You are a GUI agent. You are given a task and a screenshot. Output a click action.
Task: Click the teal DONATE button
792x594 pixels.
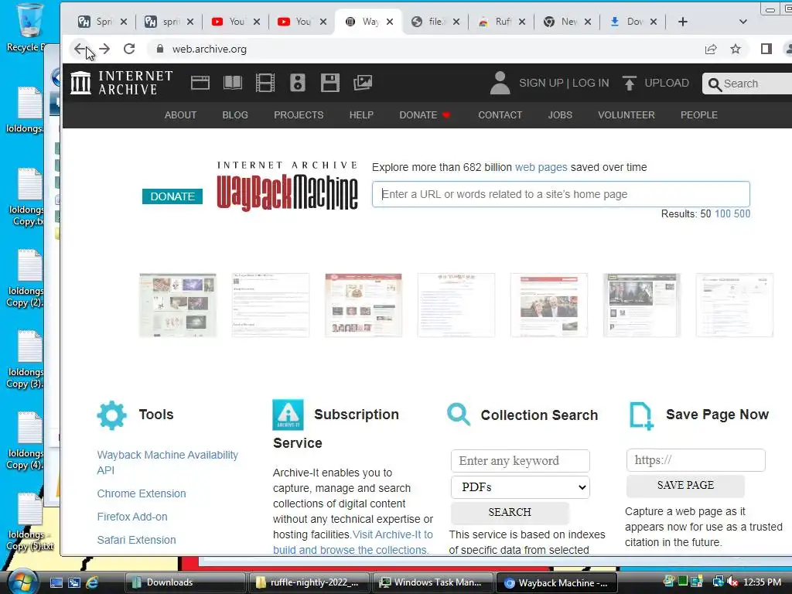(x=172, y=196)
